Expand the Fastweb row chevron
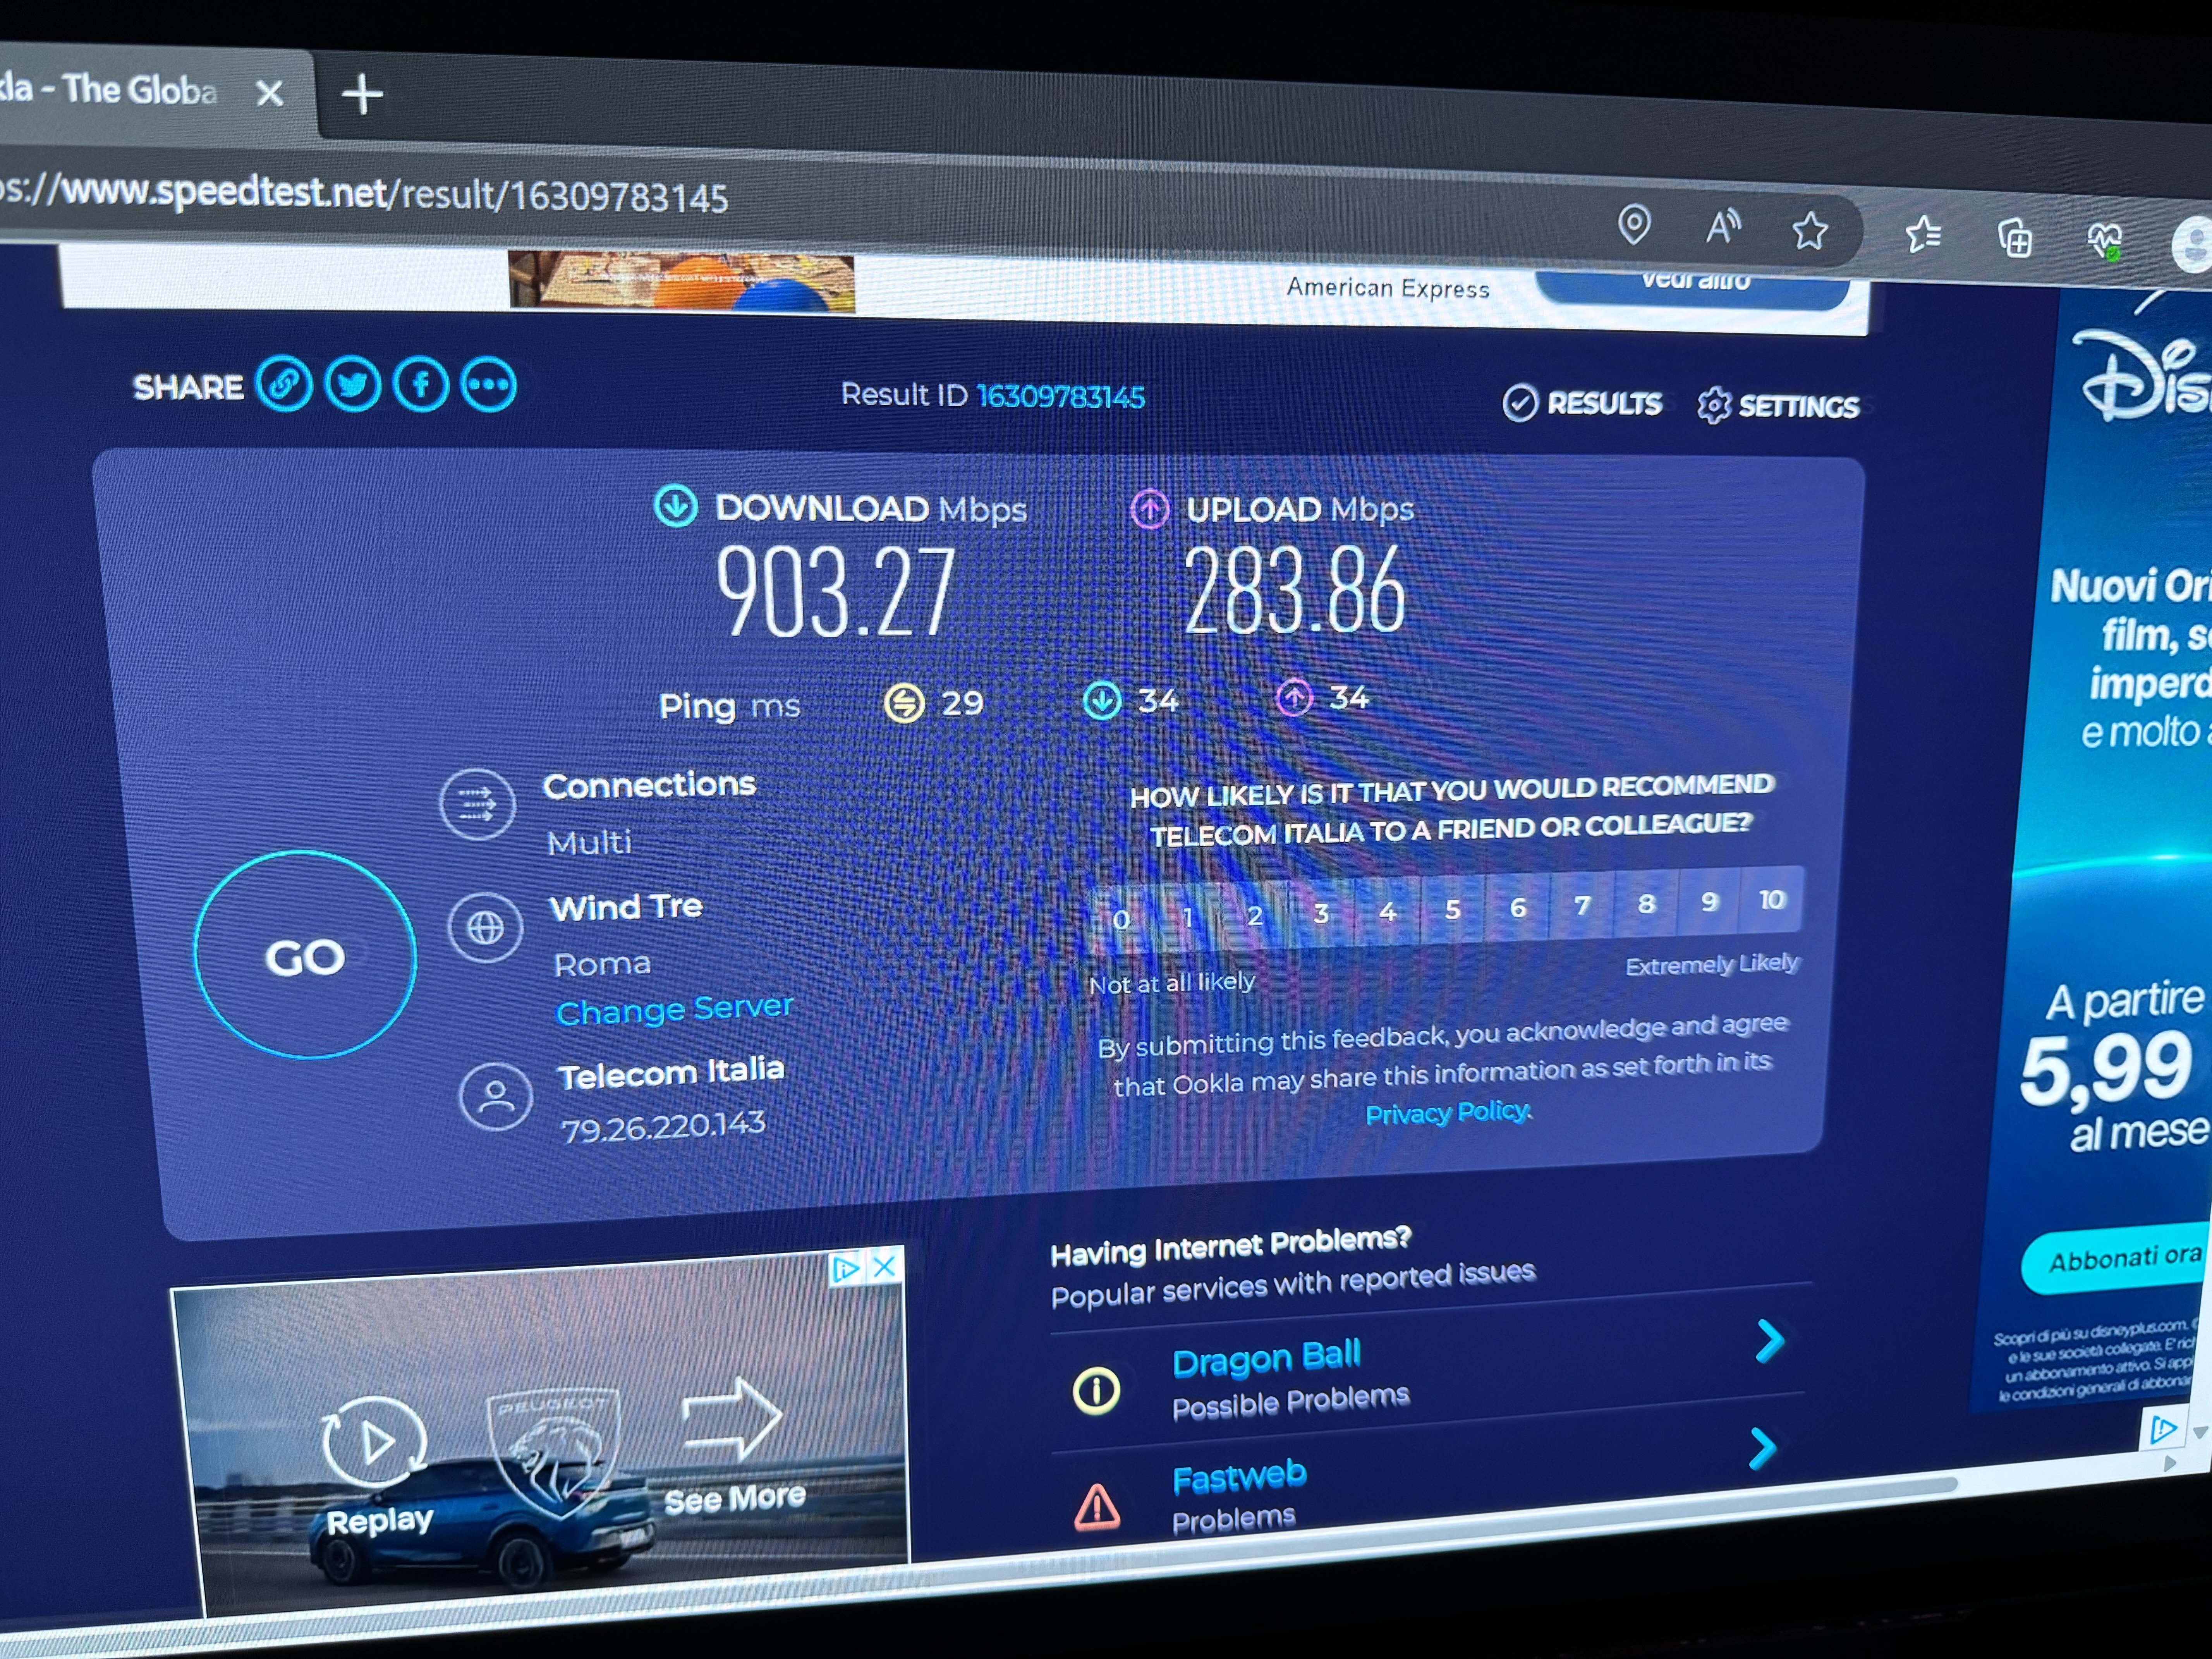The height and width of the screenshot is (1659, 2212). [1764, 1448]
